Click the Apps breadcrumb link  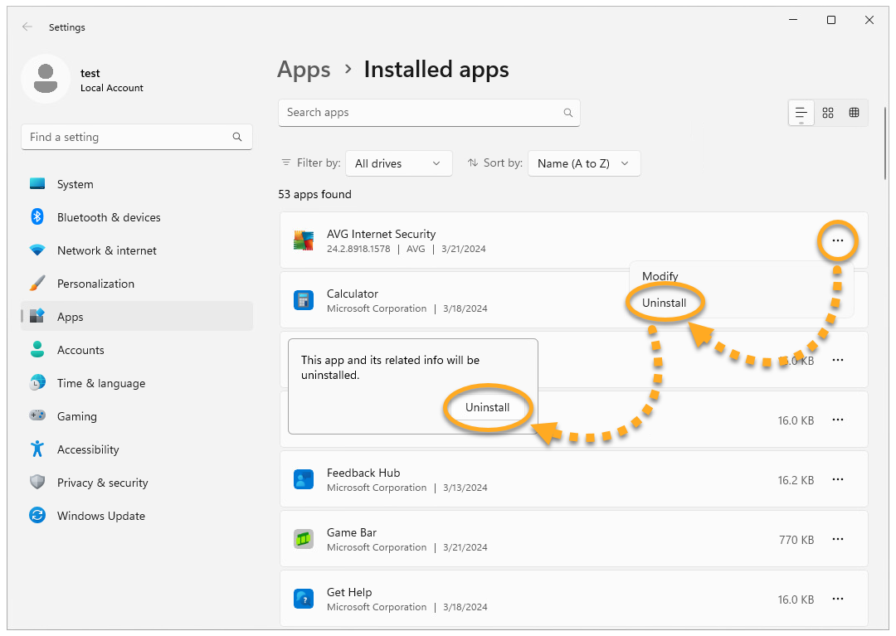304,70
